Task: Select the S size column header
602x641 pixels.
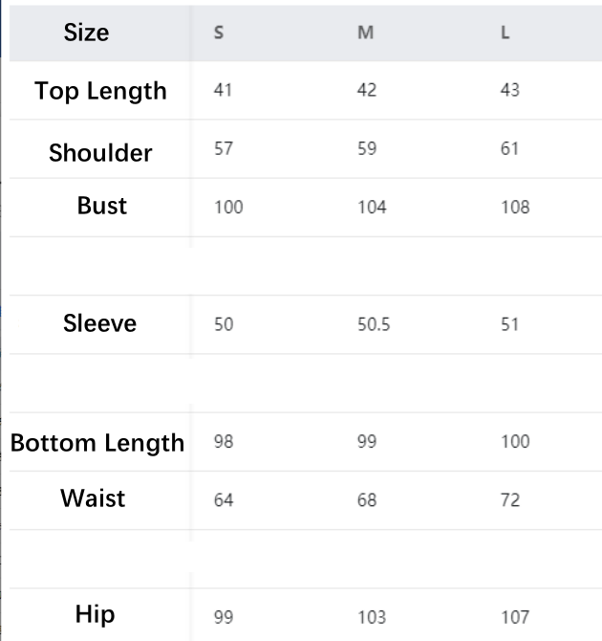Action: 219,33
